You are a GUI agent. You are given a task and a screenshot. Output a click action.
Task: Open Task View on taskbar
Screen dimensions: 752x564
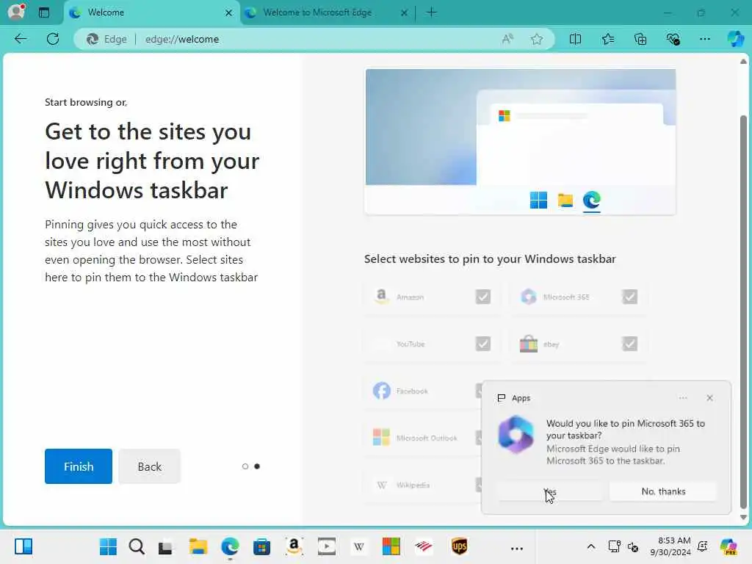click(165, 547)
